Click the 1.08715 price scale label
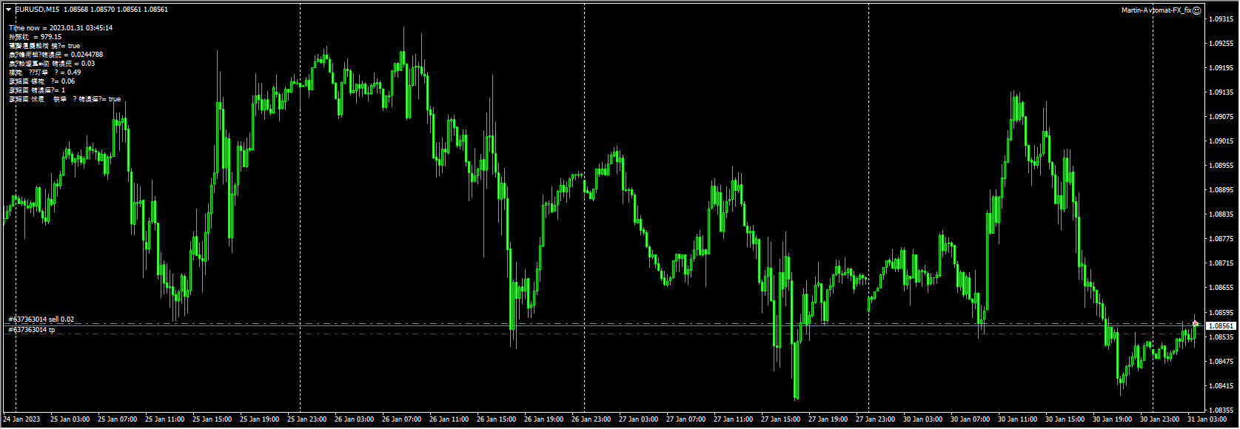This screenshot has width=1240, height=429. (x=1221, y=263)
